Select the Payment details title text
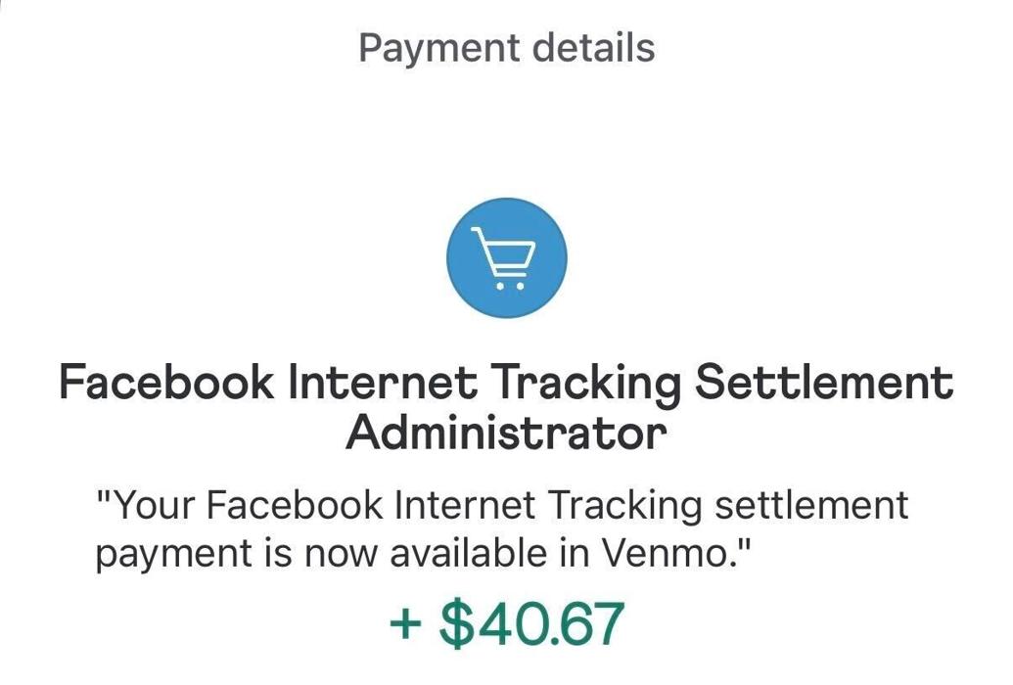 point(506,46)
